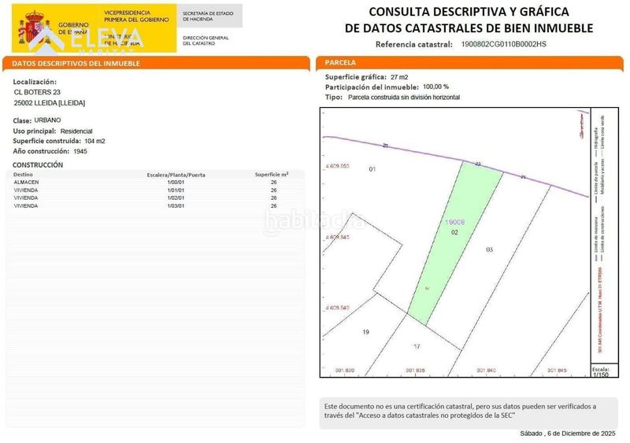630x443 pixels.
Task: Click 'VIVIENDA' in the 1/01/01 row
Action: coord(26,190)
